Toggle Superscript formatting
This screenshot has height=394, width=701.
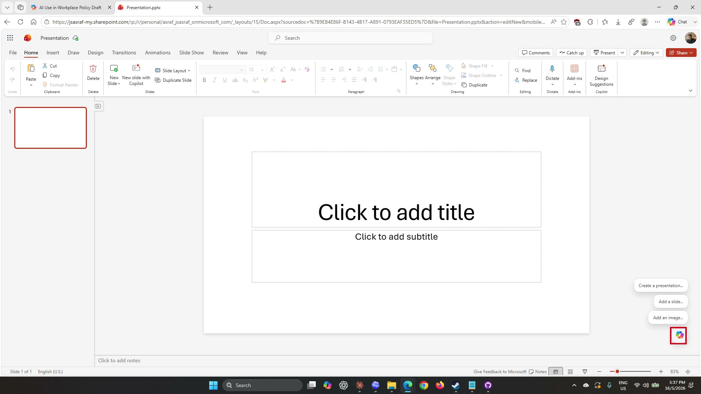[x=256, y=80]
